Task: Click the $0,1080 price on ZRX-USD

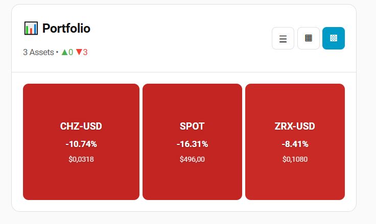Action: [x=295, y=159]
